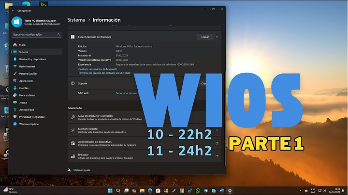Expand Escritorio remoto with its chevron

click(x=217, y=130)
